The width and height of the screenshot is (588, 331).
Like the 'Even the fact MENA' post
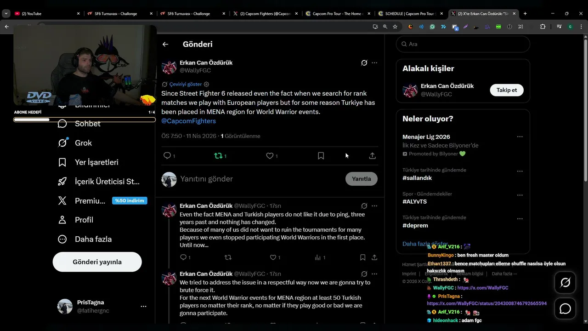click(273, 257)
